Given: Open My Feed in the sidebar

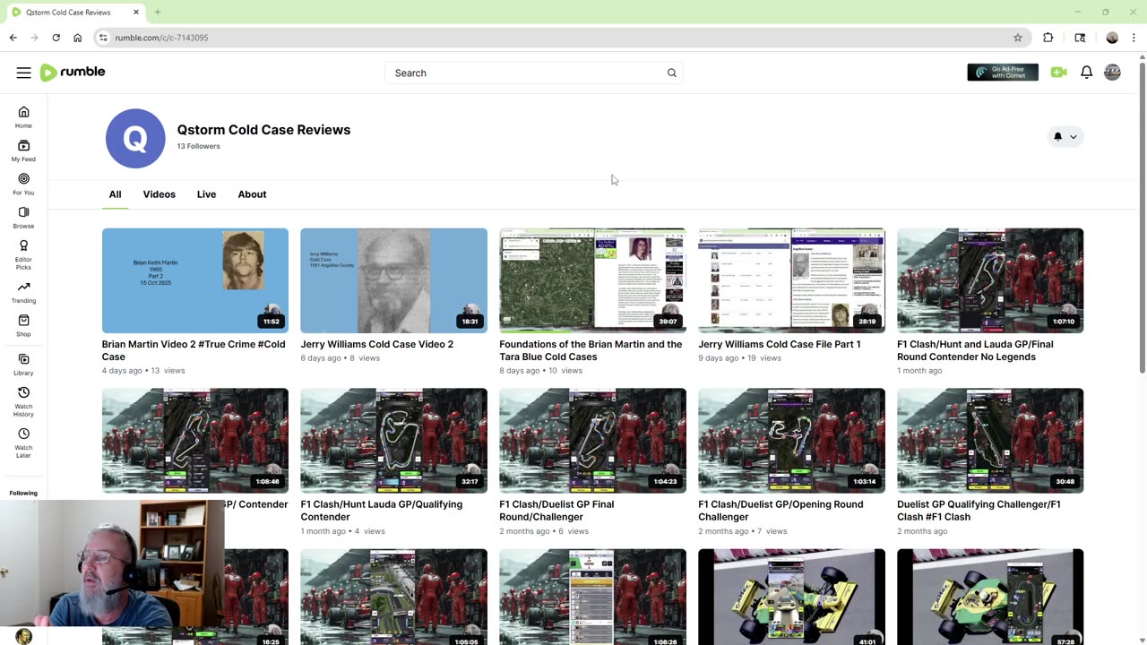Looking at the screenshot, I should 23,151.
